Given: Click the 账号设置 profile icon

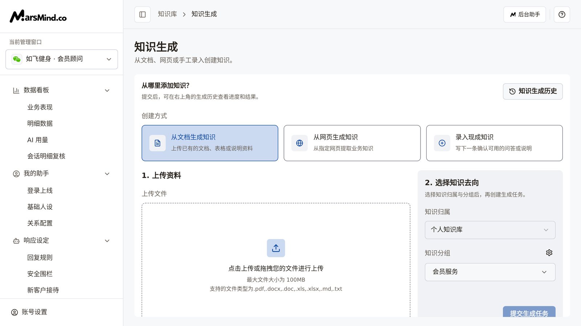Looking at the screenshot, I should pos(15,312).
